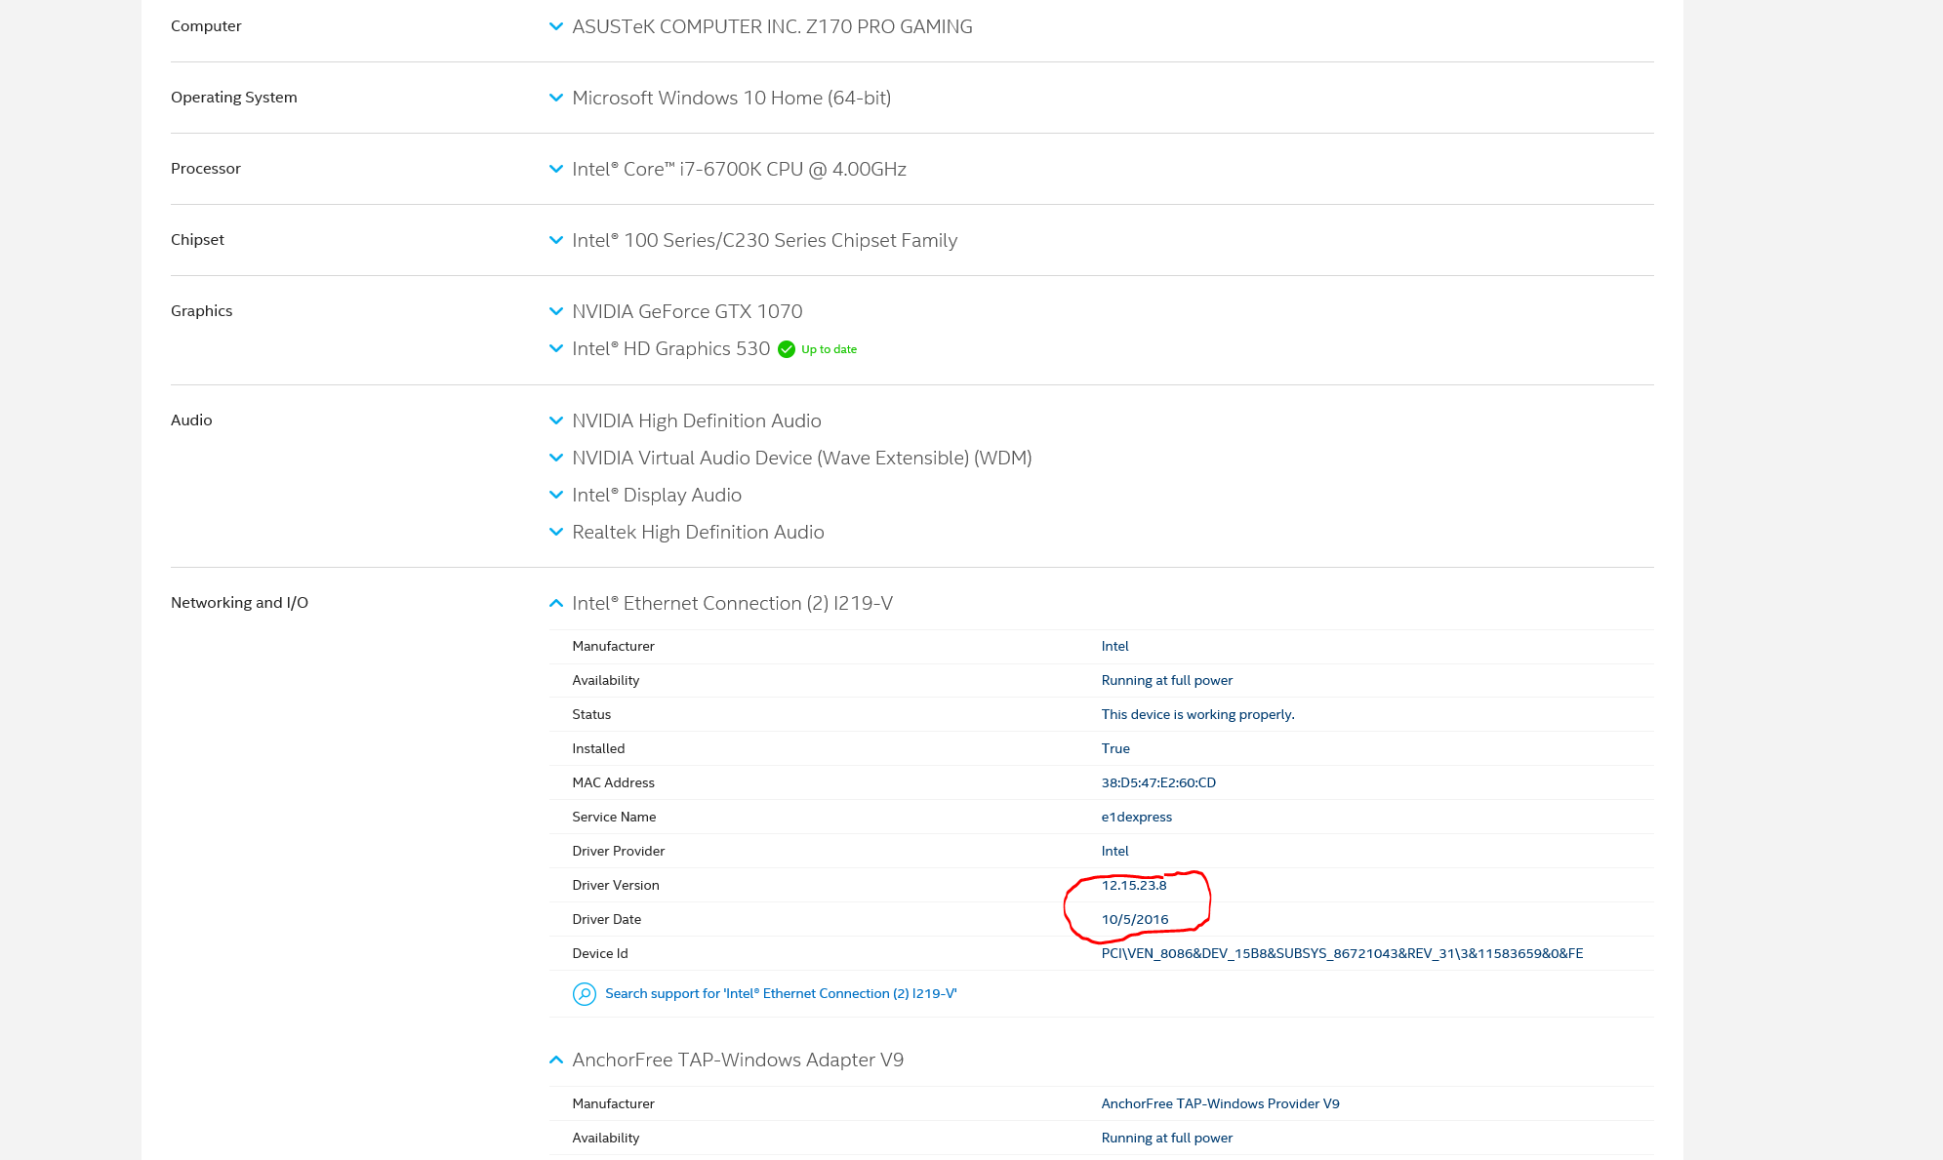Select the Driver Date value 10/5/2016

point(1135,919)
